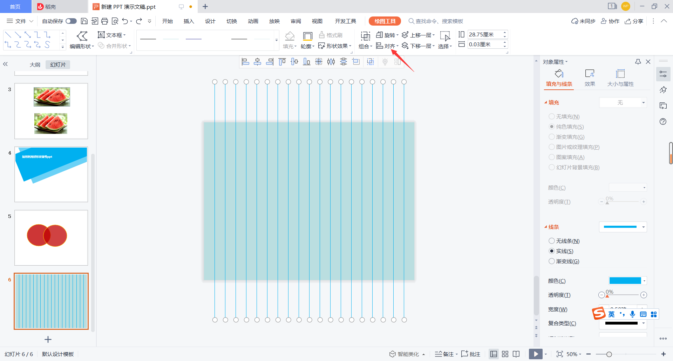Click the print icon
673x361 pixels.
click(x=104, y=21)
